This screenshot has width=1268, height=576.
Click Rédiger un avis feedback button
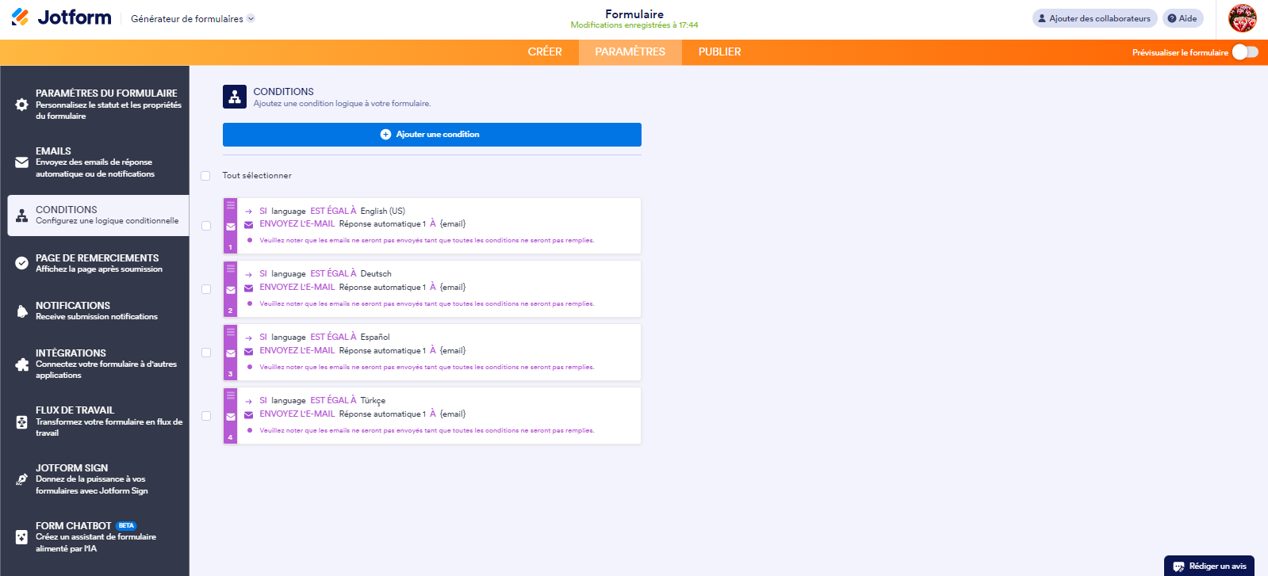click(x=1209, y=566)
